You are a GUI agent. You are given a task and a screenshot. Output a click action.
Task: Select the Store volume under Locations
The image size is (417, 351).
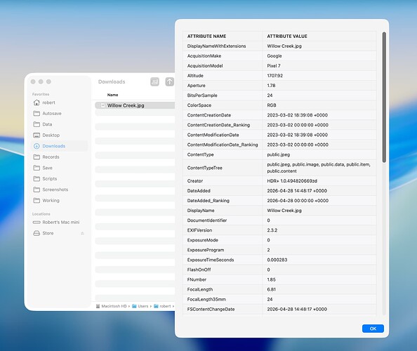pos(48,233)
